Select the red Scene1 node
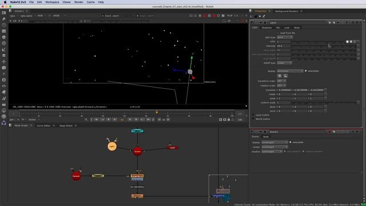Image resolution: width=366 pixels, height=206 pixels. click(x=137, y=151)
